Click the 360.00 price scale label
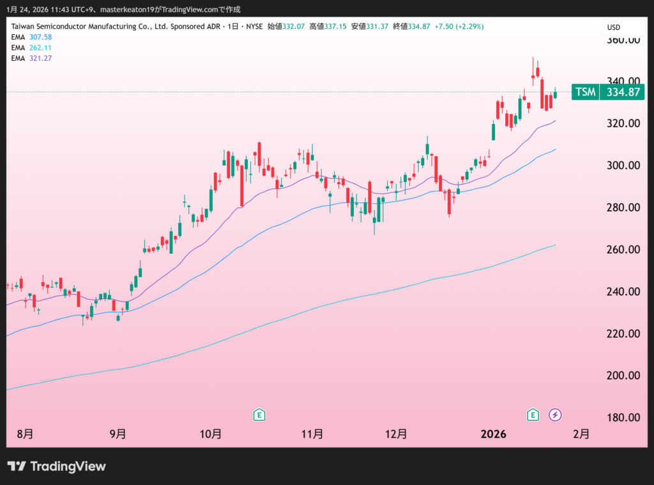654x485 pixels. click(623, 40)
